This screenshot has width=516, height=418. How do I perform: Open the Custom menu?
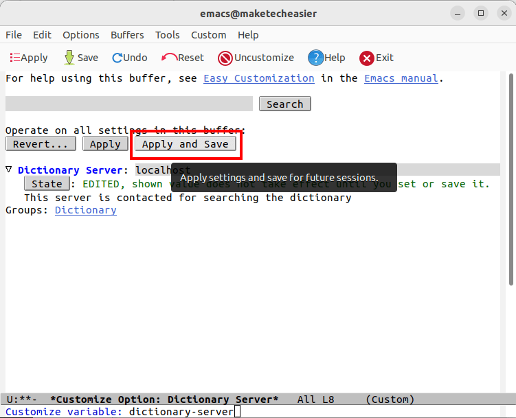point(209,35)
